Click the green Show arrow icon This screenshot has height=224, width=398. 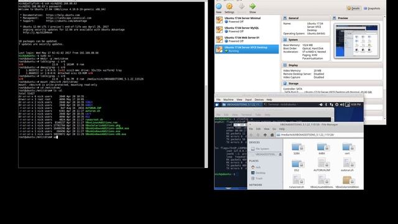(x=252, y=6)
